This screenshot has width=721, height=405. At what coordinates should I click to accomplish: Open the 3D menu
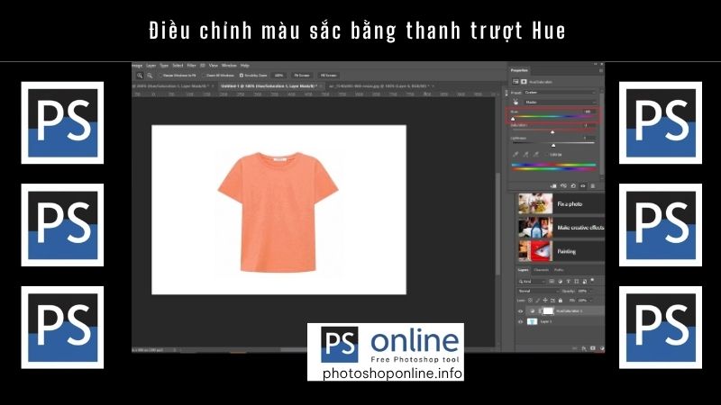coord(202,66)
